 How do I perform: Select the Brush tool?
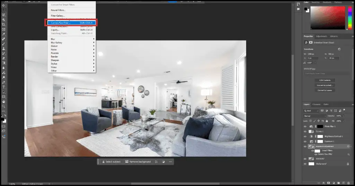click(x=3, y=44)
